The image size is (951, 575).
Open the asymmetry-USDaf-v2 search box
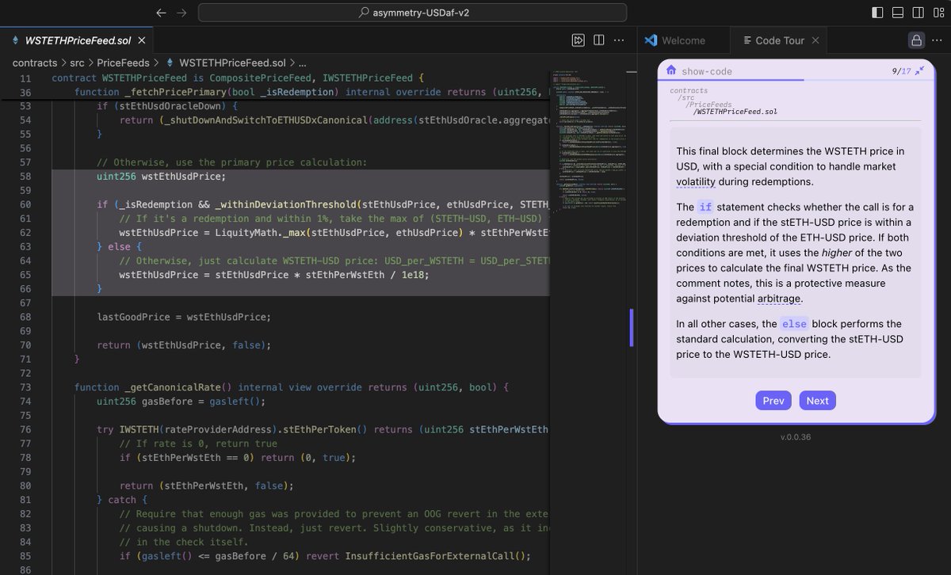click(412, 13)
